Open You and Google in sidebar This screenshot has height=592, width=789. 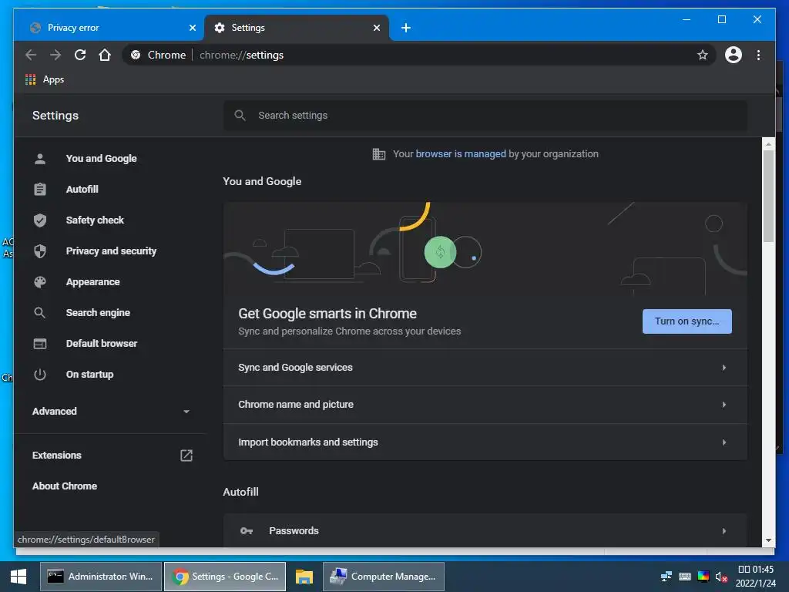click(101, 159)
